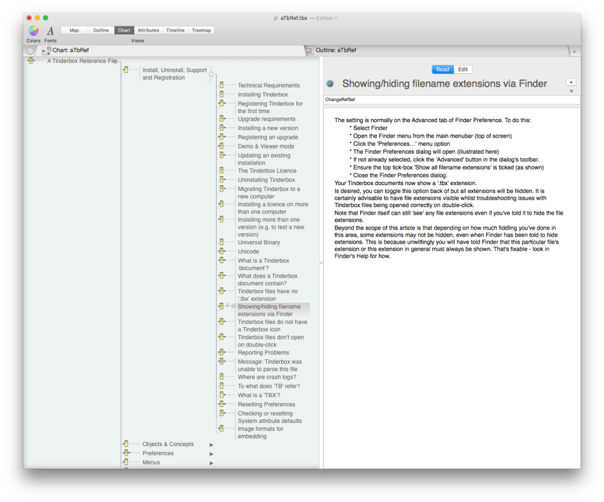Switch text pane to Read mode
This screenshot has width=604, height=502.
[x=443, y=69]
